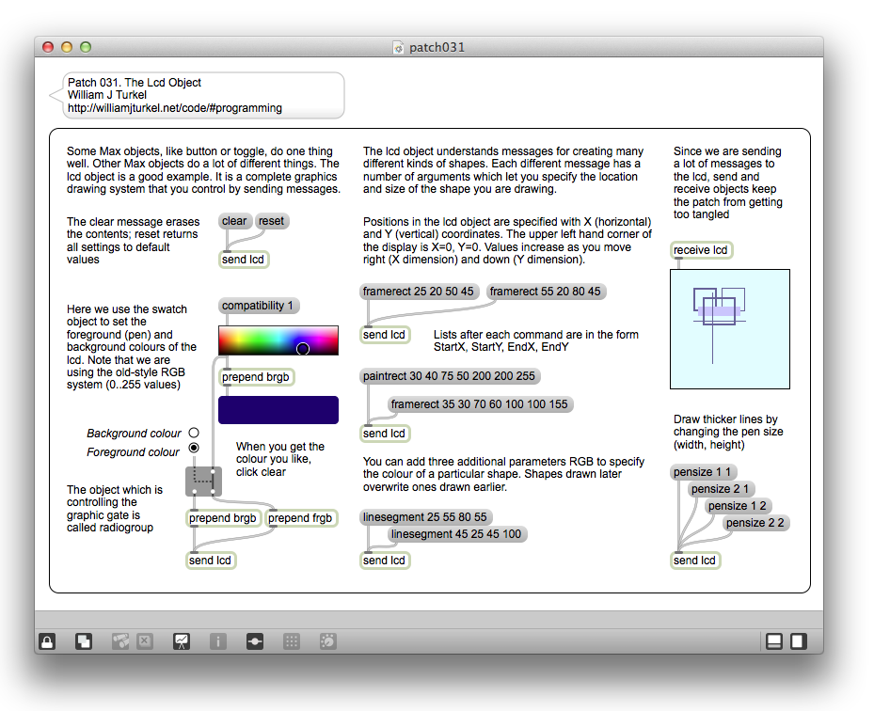This screenshot has height=711, width=874.
Task: Select the Foreground colour radio button
Action: tap(194, 448)
